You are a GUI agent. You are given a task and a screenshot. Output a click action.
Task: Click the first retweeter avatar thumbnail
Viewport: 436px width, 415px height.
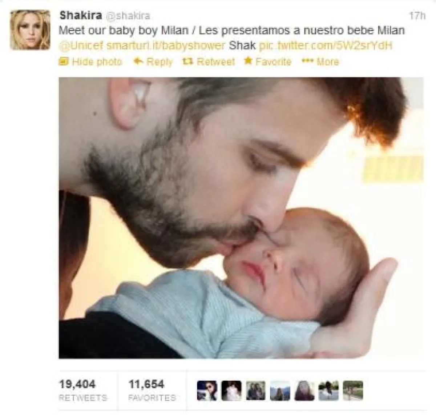pos(207,391)
